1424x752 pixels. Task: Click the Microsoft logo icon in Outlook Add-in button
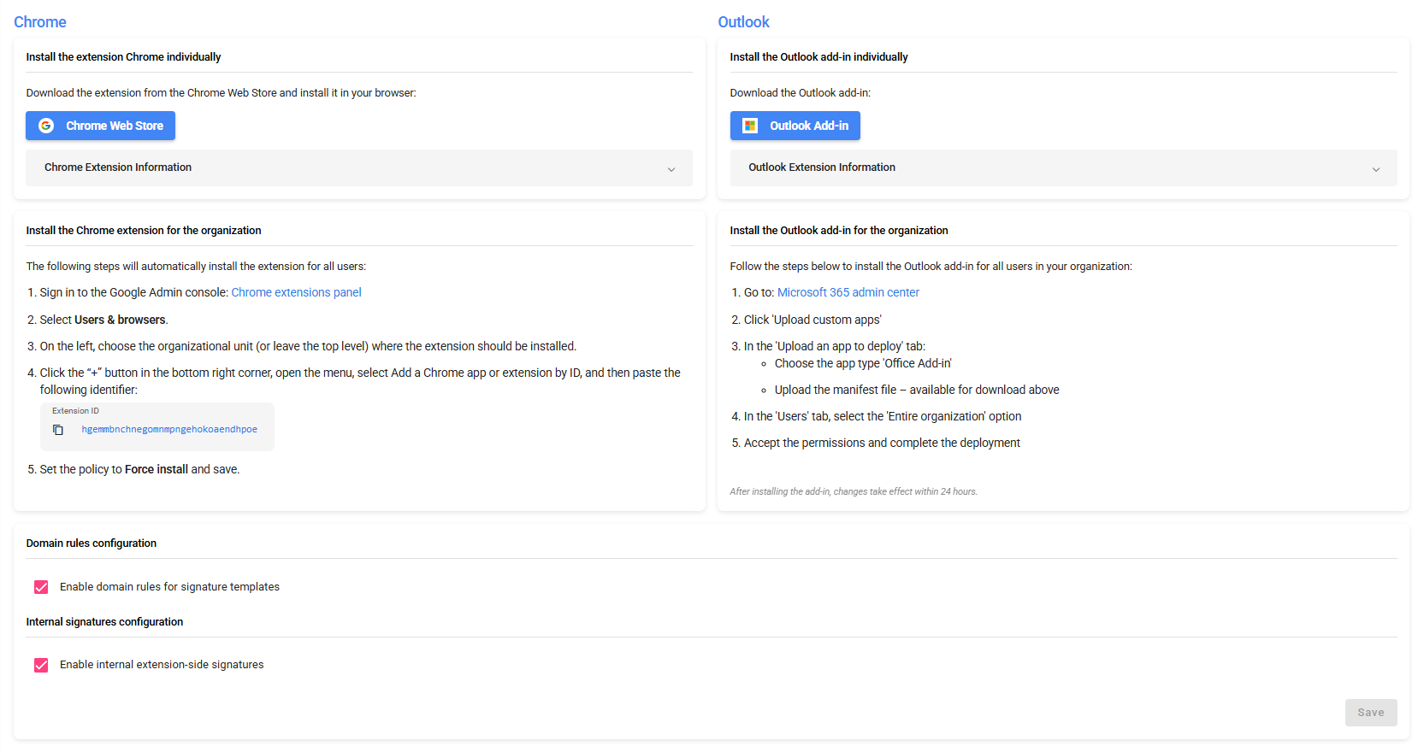750,126
